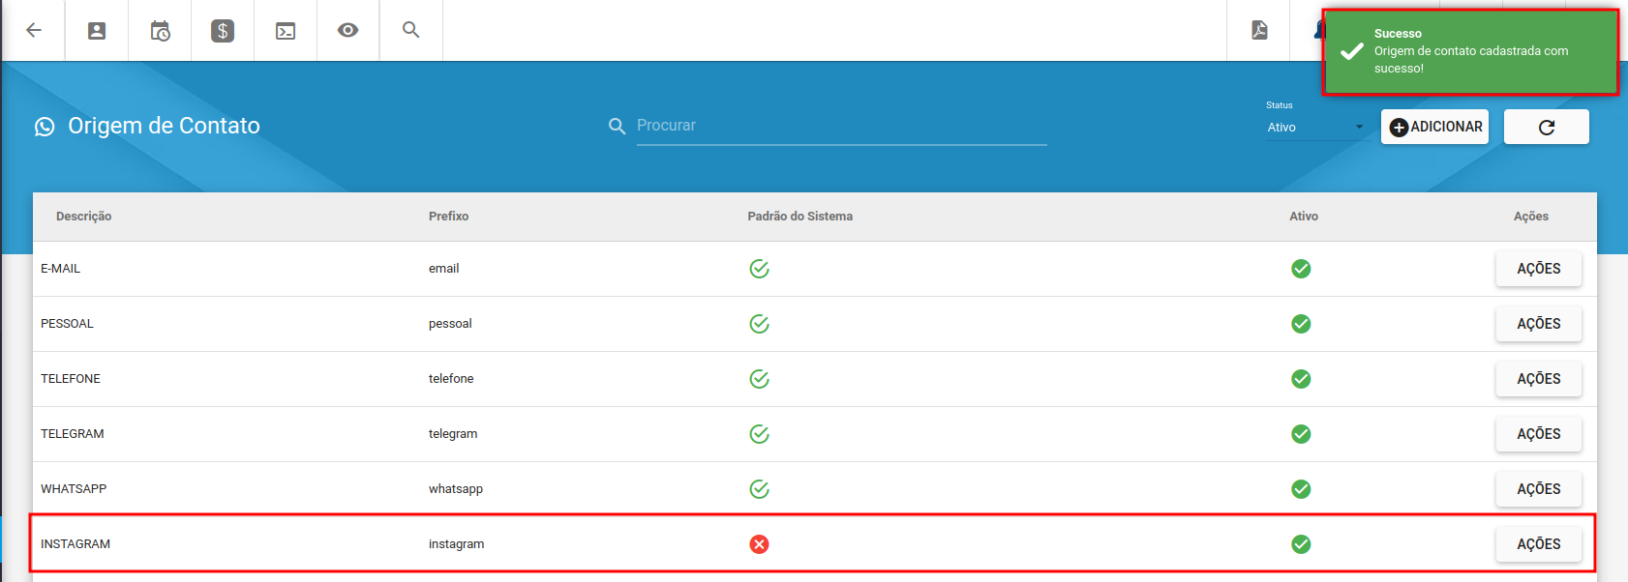Click WHATSAPP active green check icon

(1301, 489)
